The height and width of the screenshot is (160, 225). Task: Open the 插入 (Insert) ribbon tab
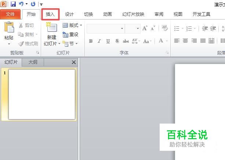click(50, 14)
